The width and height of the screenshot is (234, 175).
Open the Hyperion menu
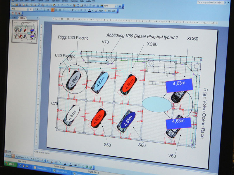click(x=74, y=1)
